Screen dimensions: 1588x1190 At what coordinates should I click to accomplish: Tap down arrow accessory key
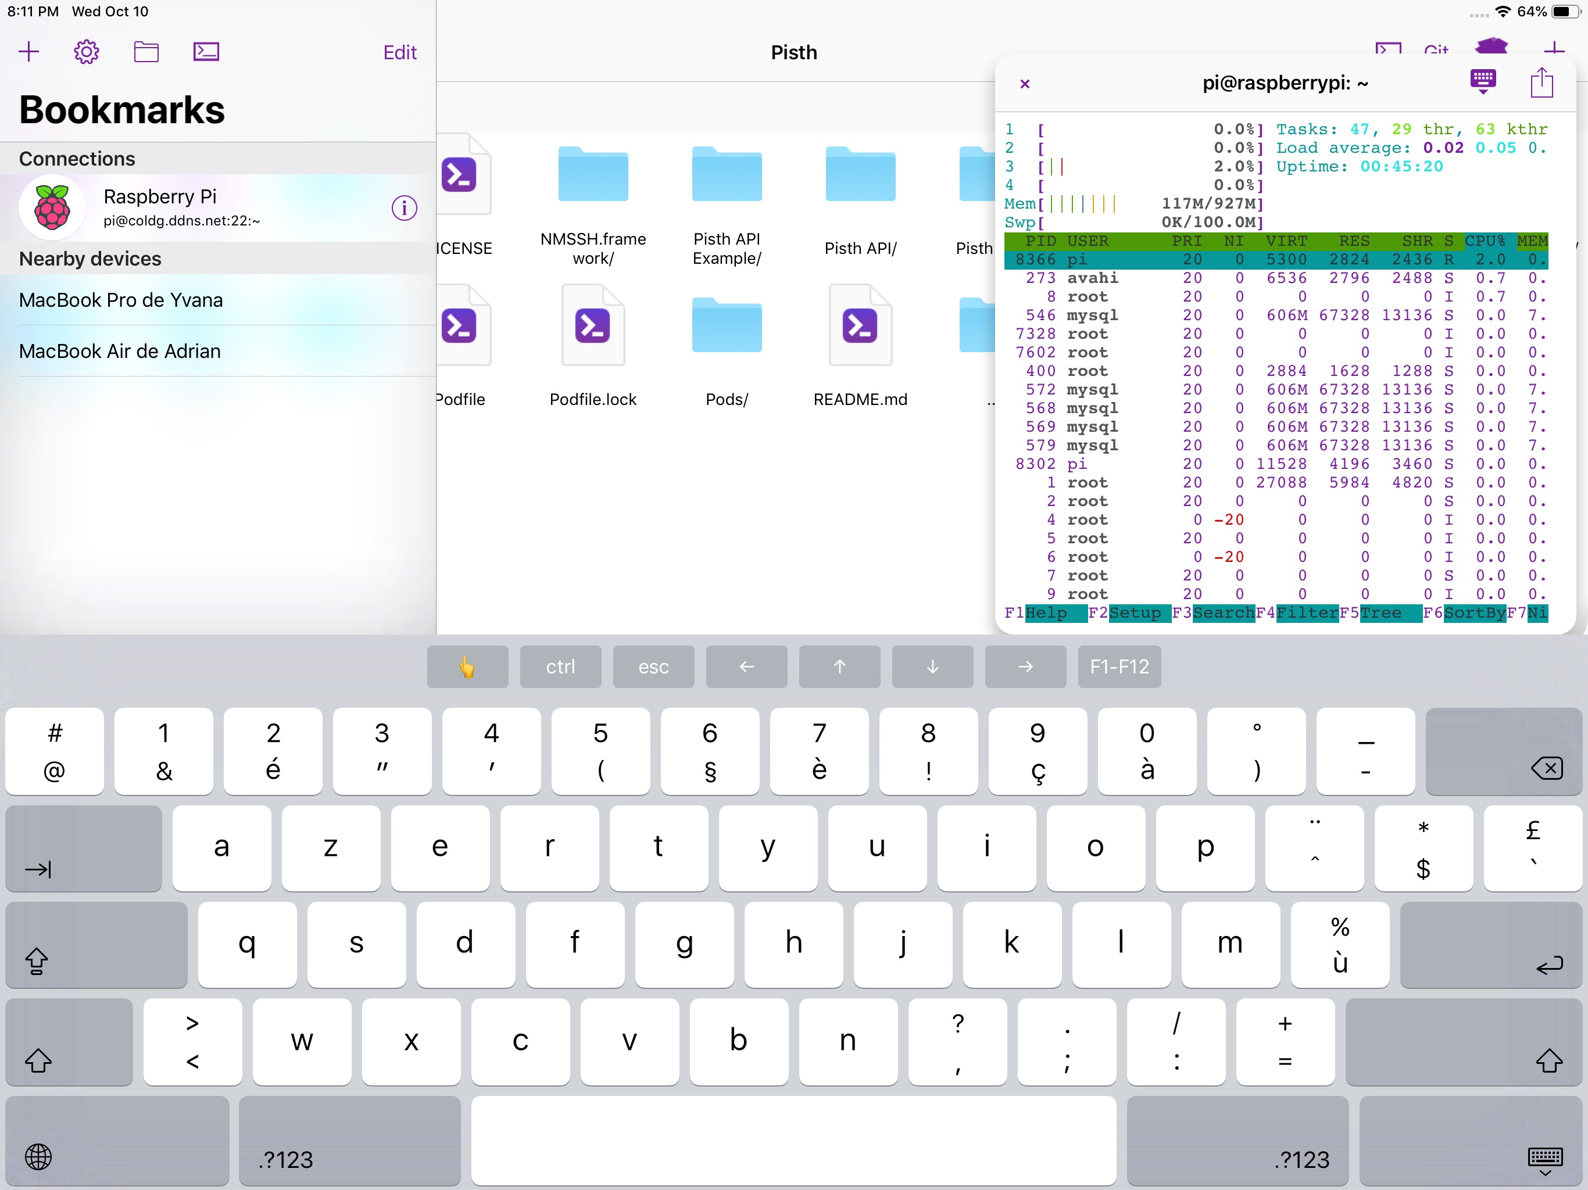[932, 667]
